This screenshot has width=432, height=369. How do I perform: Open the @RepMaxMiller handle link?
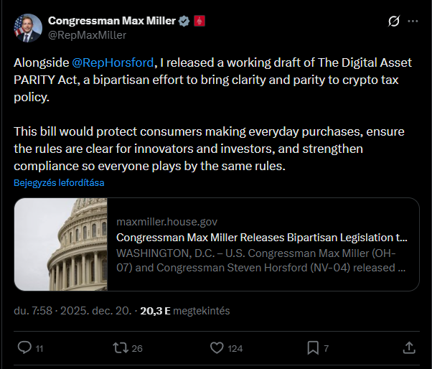point(87,34)
